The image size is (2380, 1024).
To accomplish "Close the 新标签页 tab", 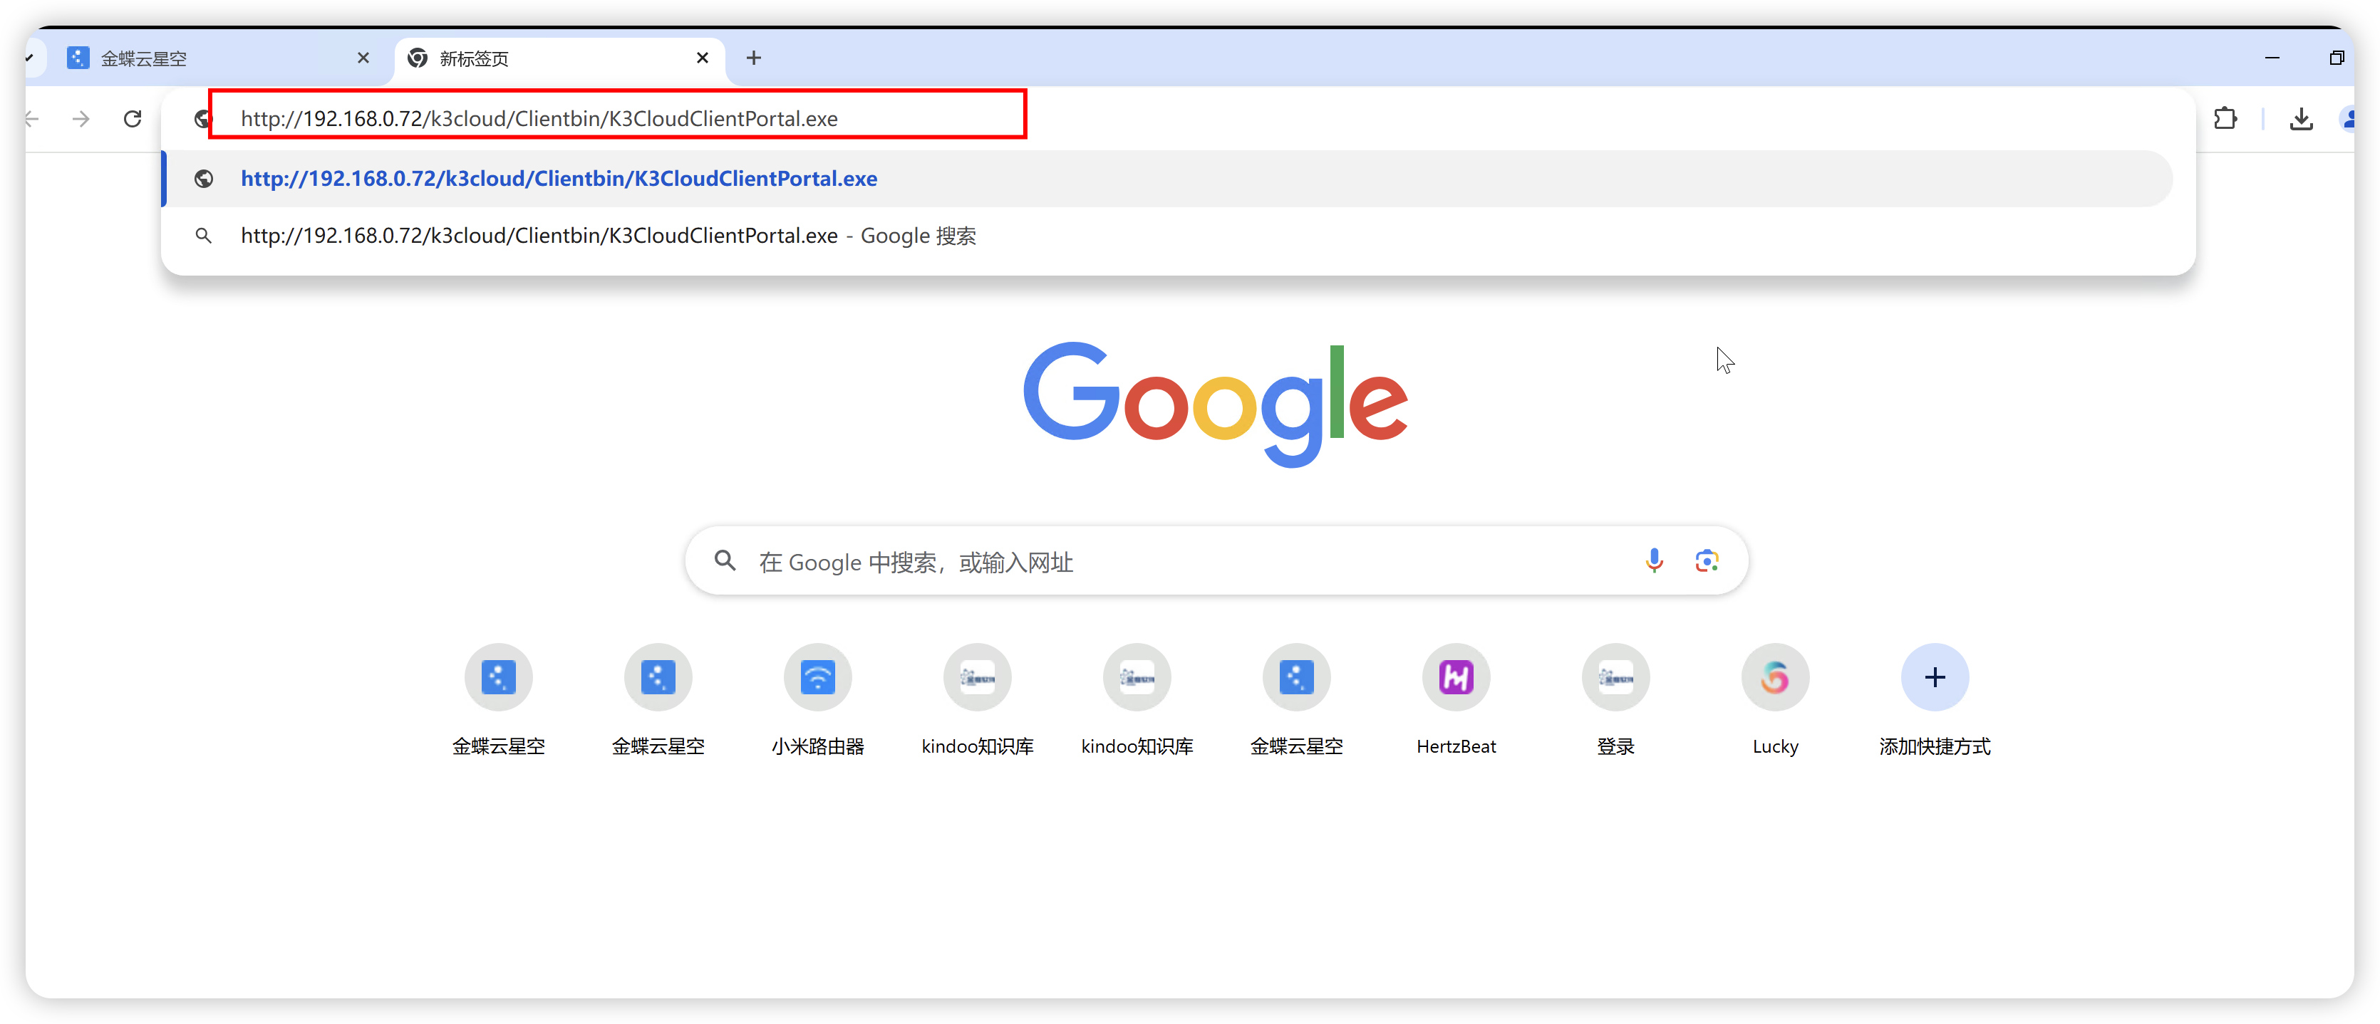I will (702, 58).
